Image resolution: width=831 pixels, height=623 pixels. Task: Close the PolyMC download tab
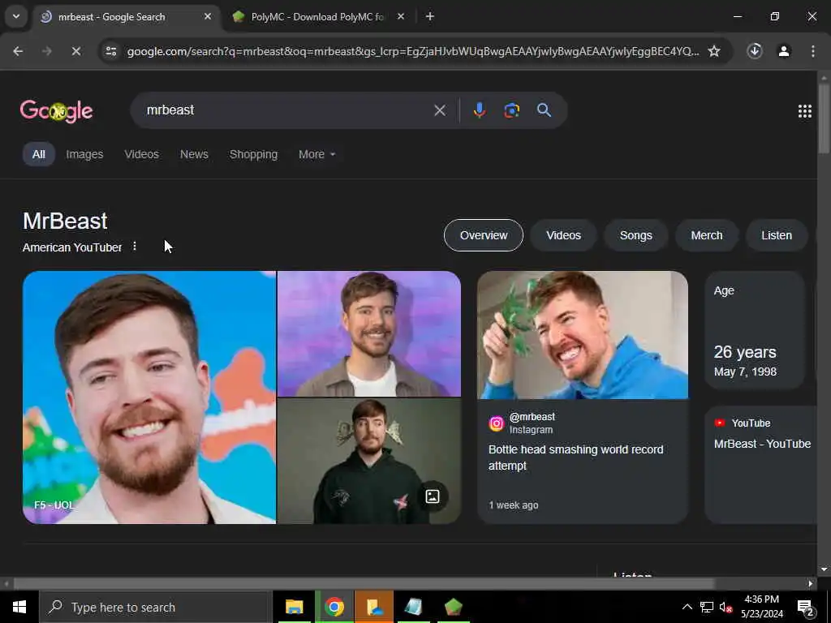point(401,16)
